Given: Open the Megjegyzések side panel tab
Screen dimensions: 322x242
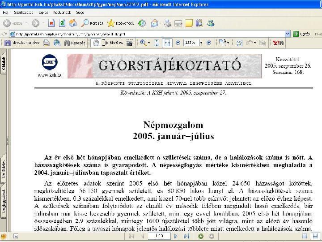Looking at the screenshot, I should click(x=4, y=201).
